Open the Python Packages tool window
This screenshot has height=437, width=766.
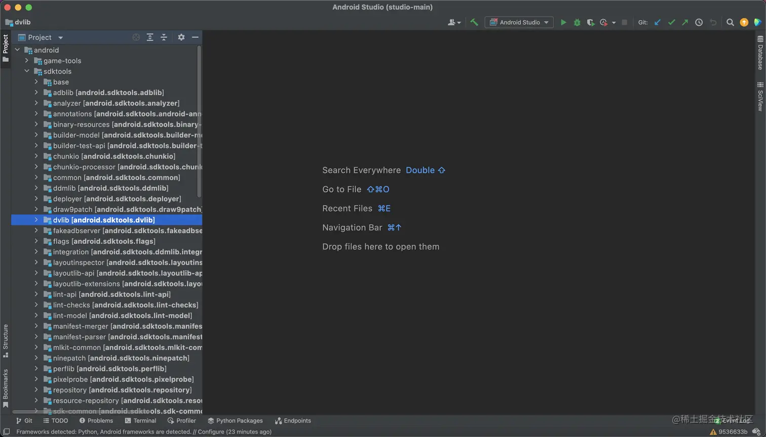[235, 421]
